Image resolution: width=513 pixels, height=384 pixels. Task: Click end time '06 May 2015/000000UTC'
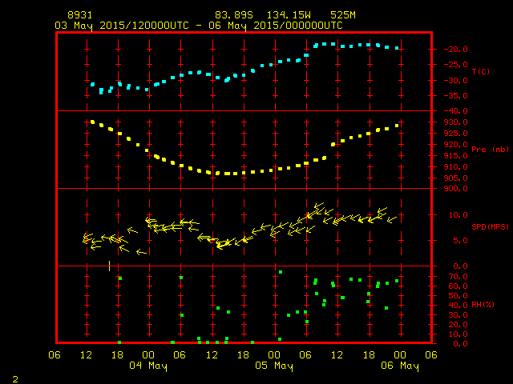tap(276, 26)
